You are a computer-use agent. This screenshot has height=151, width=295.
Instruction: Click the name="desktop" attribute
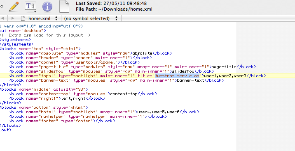pyautogui.click(x=26, y=30)
